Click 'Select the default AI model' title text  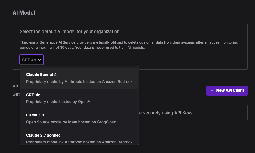70,31
